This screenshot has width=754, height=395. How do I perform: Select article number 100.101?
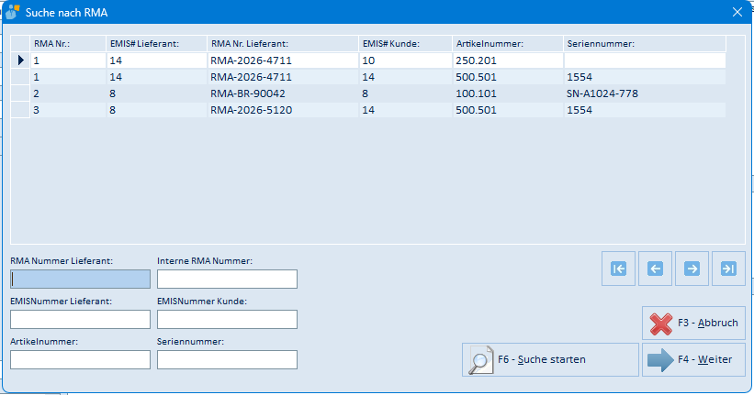[508, 93]
